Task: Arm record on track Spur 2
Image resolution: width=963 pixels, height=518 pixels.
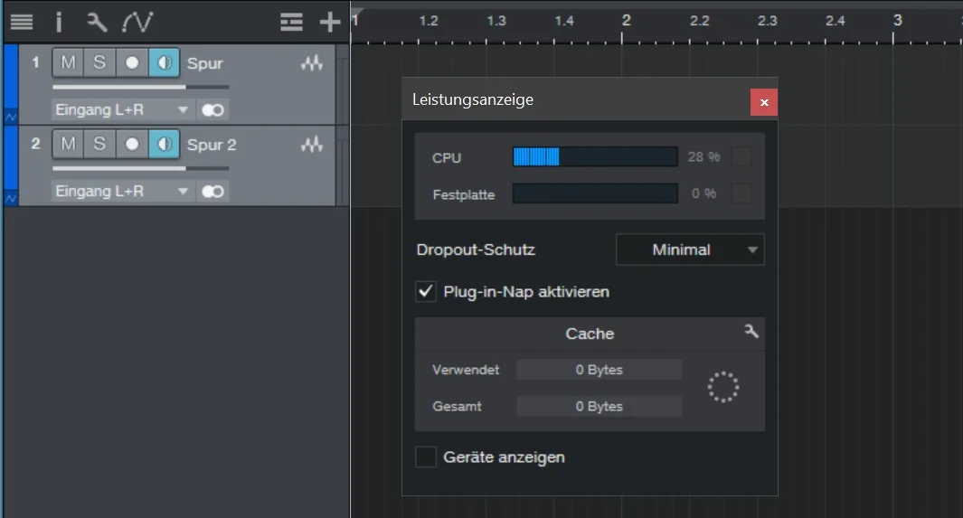Action: [x=131, y=145]
